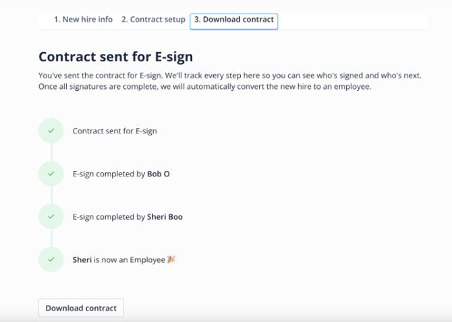Click the E-sign completed by Sheri Boo step text
Image resolution: width=452 pixels, height=322 pixels.
(x=128, y=217)
